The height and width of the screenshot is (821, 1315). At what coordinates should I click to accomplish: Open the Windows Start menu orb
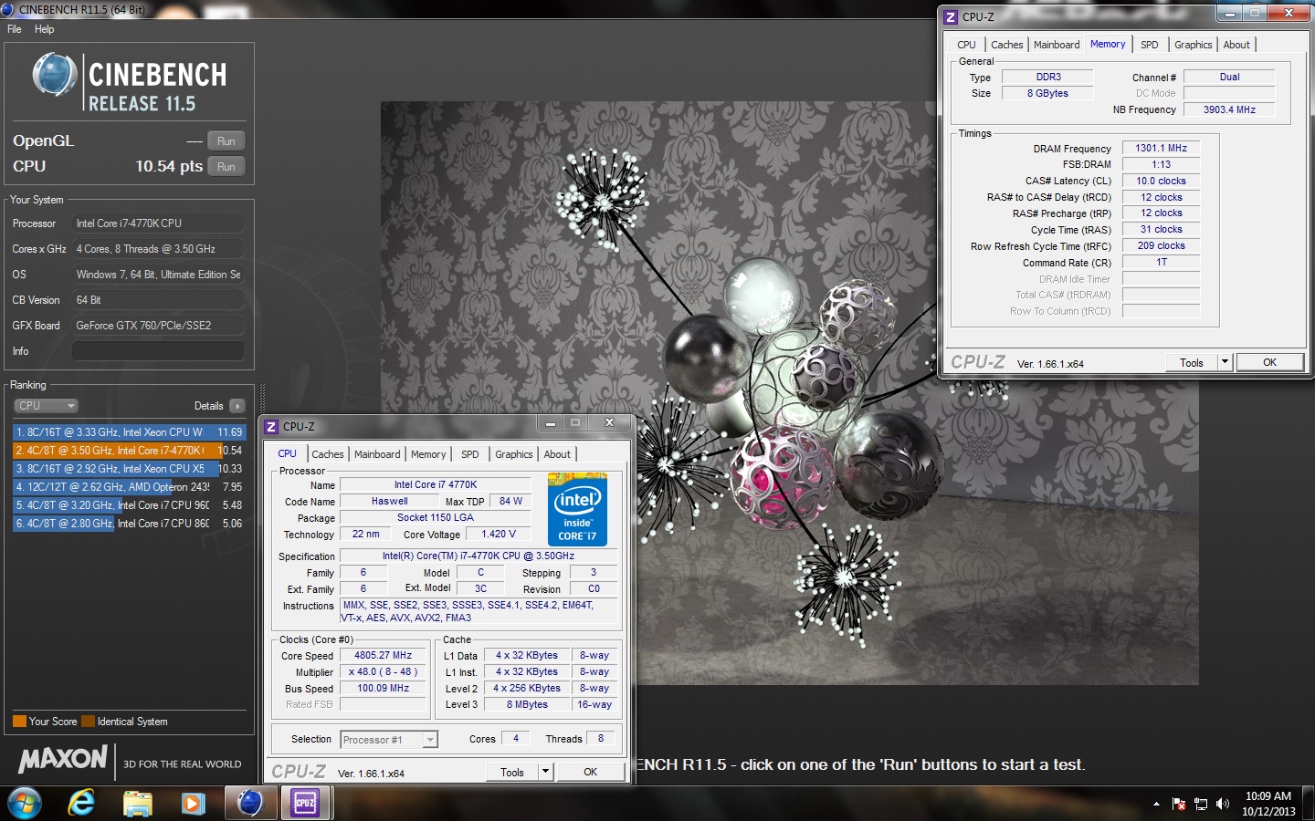(x=25, y=803)
